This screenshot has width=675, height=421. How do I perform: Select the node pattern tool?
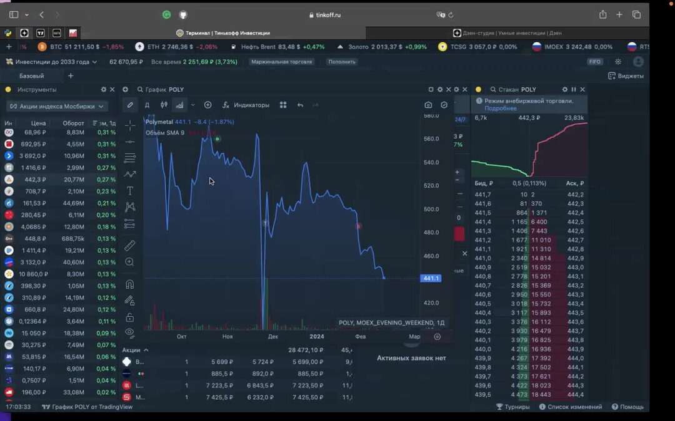129,207
